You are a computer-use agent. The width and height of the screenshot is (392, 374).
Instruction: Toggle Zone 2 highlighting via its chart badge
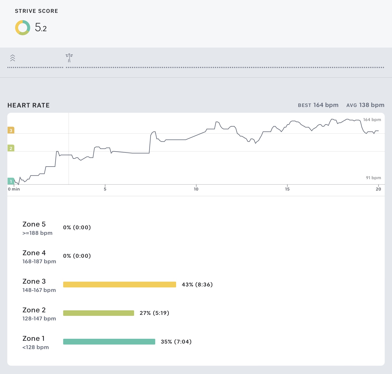coord(11,148)
